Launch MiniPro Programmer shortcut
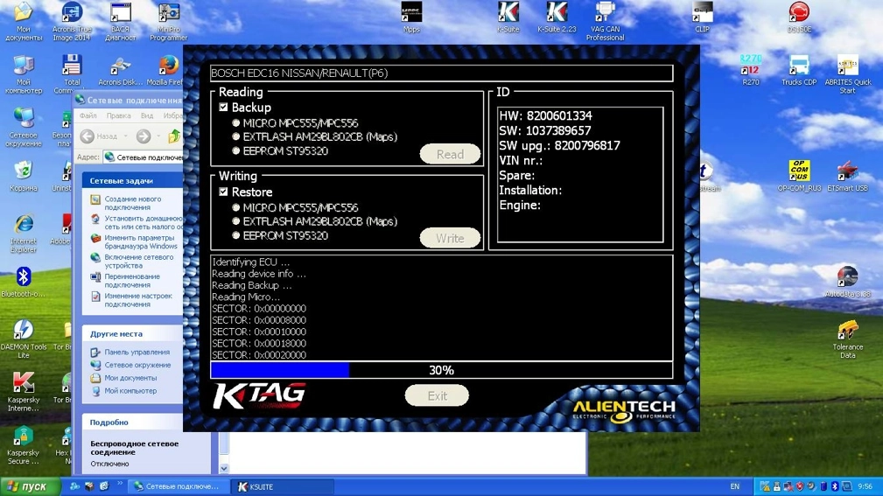Viewport: 883px width, 496px height. click(x=168, y=21)
